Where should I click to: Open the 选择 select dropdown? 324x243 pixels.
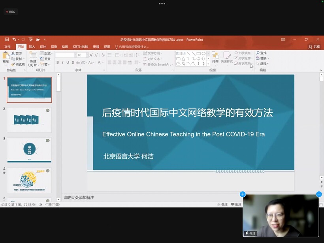[262, 64]
